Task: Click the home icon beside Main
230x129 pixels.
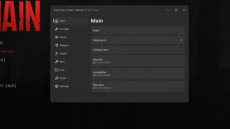Action: [56, 21]
